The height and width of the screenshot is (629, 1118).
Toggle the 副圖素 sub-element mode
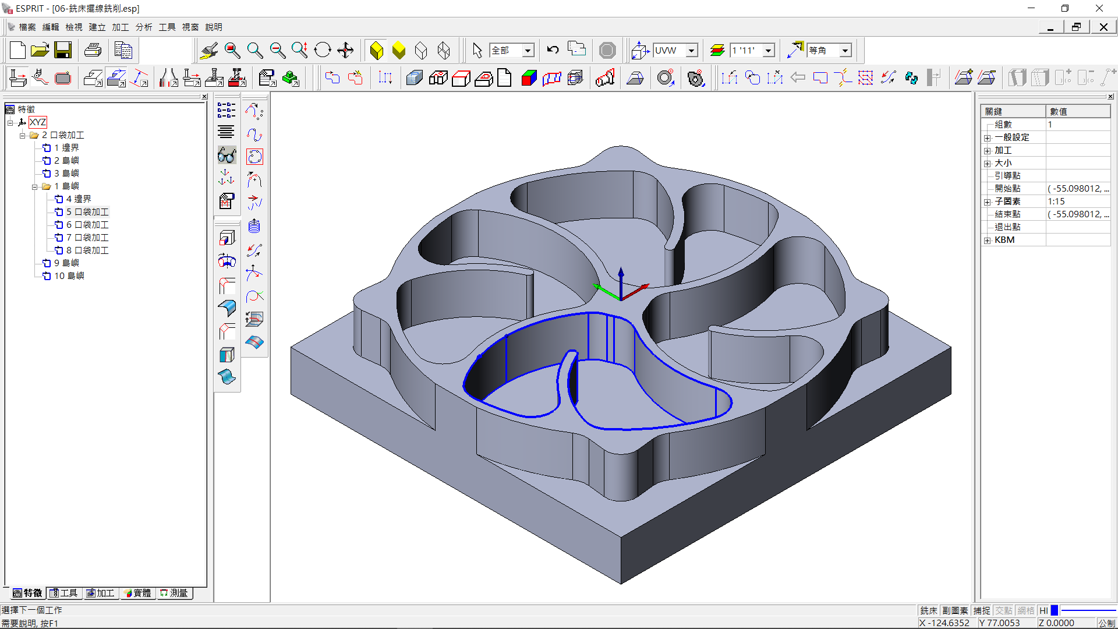(955, 610)
